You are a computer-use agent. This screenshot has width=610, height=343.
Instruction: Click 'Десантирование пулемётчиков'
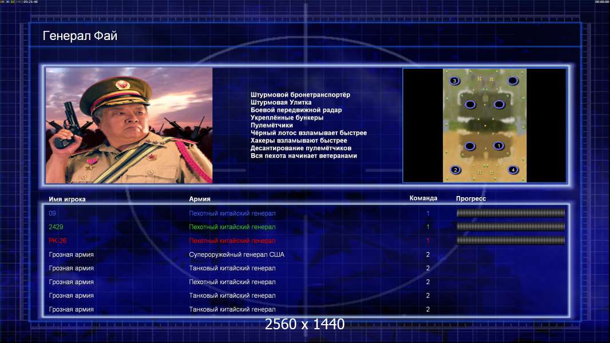click(301, 148)
